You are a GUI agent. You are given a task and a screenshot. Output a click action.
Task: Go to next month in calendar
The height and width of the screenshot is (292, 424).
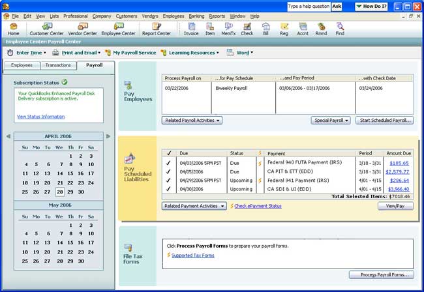[108, 136]
